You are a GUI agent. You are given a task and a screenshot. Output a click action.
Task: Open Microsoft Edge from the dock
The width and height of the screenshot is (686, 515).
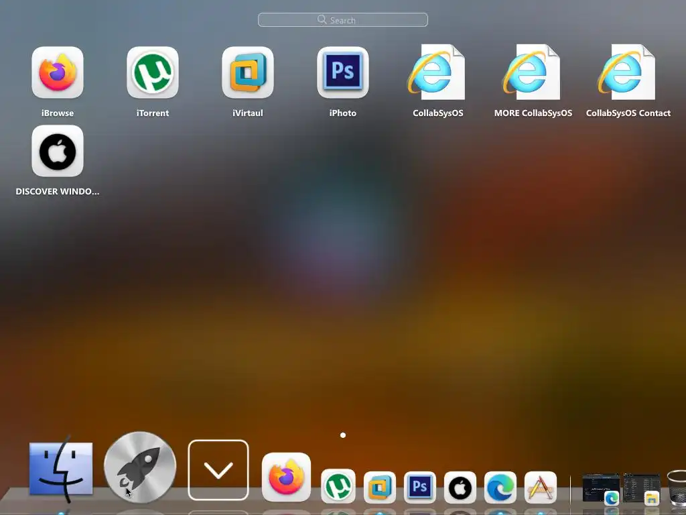tap(500, 488)
